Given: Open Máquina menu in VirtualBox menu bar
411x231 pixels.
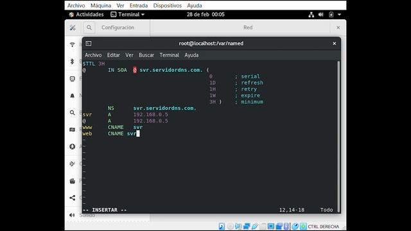Looking at the screenshot, I should click(101, 6).
